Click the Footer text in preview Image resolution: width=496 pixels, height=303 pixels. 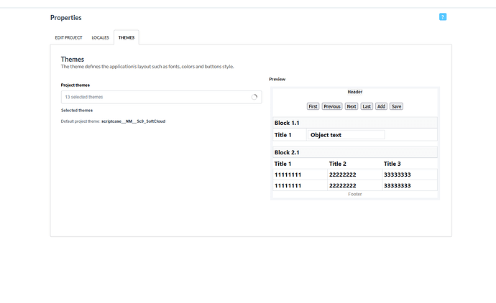click(355, 194)
